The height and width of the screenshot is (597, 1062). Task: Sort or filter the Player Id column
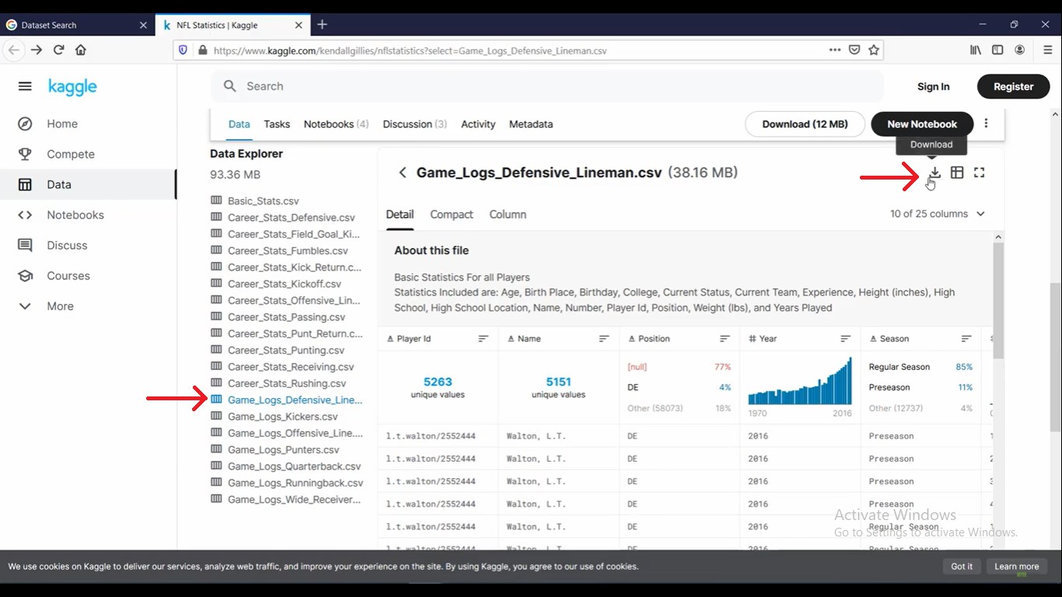(483, 339)
